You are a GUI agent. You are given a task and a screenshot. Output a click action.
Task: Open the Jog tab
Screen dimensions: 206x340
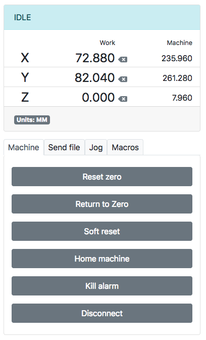pyautogui.click(x=96, y=147)
